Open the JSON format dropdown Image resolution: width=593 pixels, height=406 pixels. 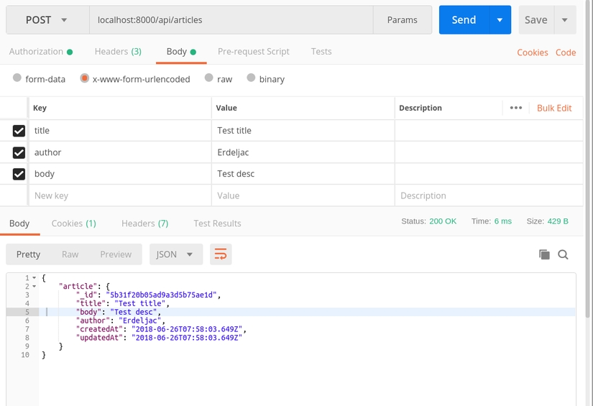point(175,254)
